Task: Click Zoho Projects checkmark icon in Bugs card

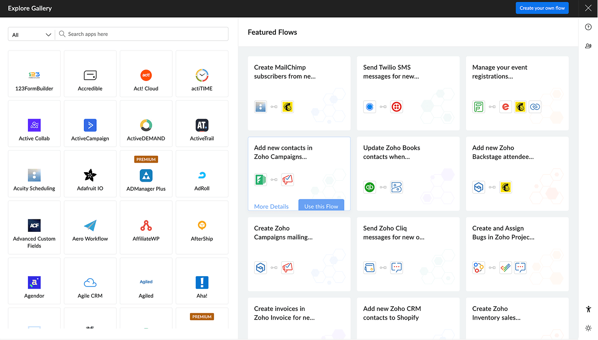Action: pos(505,268)
